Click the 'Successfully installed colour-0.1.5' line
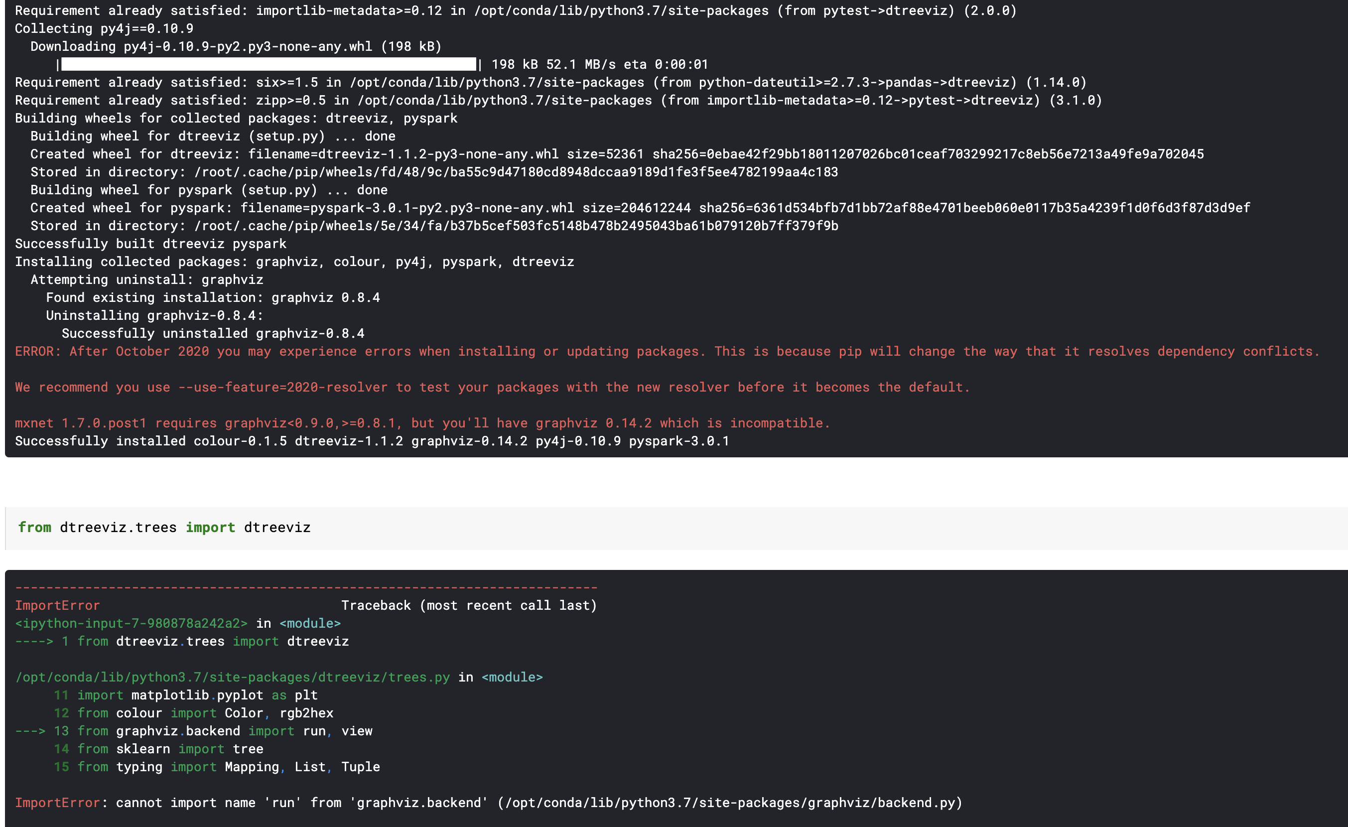The image size is (1348, 827). (x=372, y=441)
